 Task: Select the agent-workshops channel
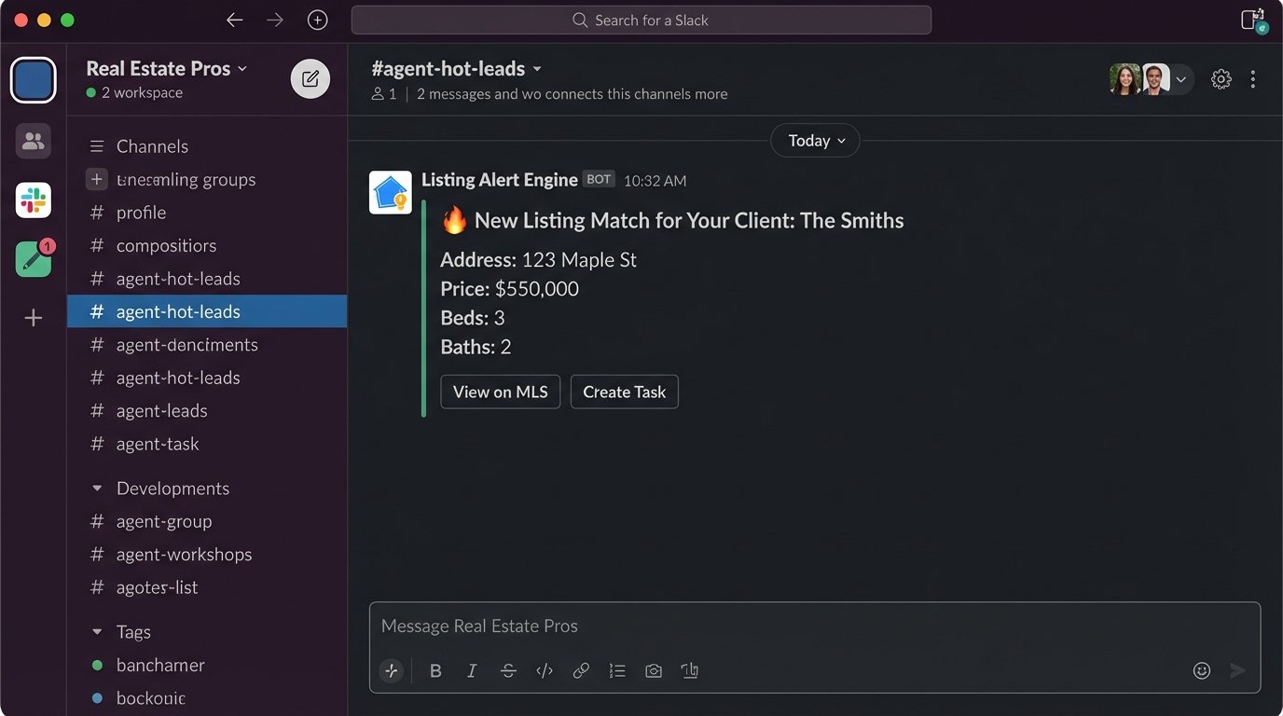[x=184, y=555]
